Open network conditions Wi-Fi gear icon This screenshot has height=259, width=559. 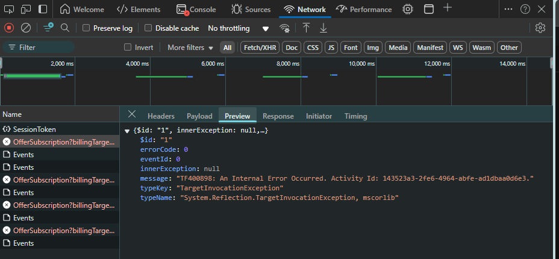point(284,28)
